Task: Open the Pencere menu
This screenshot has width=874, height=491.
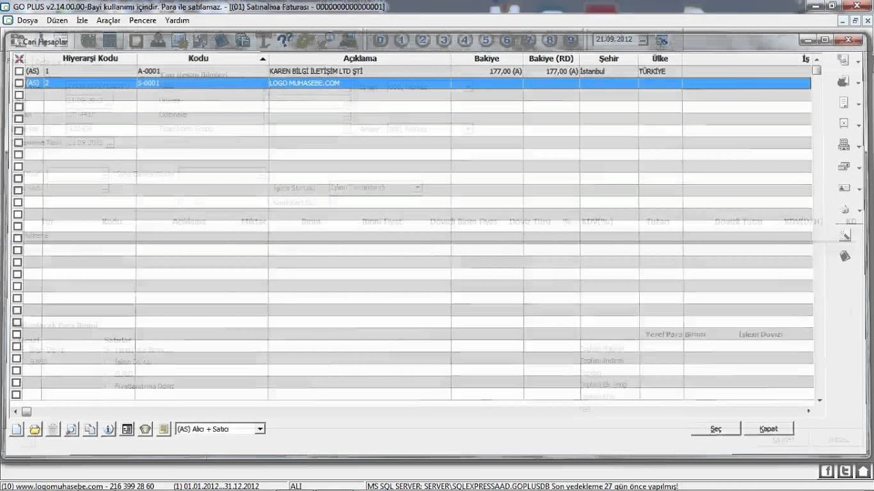Action: (143, 20)
